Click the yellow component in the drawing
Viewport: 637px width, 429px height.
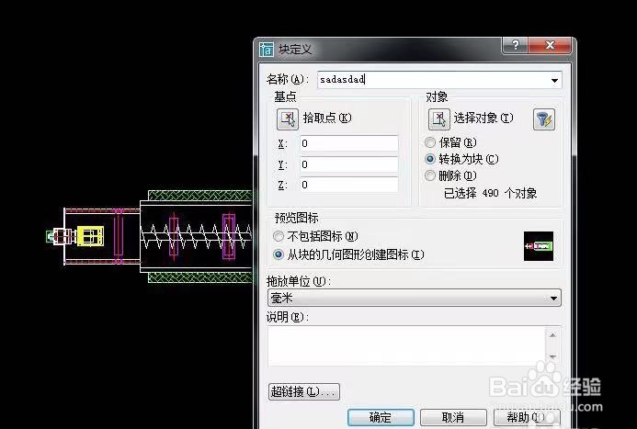(90, 236)
